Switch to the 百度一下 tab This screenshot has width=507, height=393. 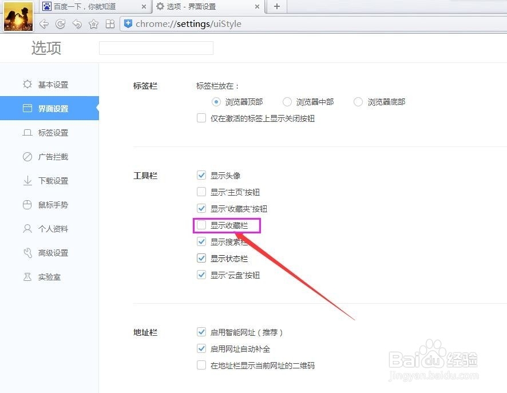point(92,7)
